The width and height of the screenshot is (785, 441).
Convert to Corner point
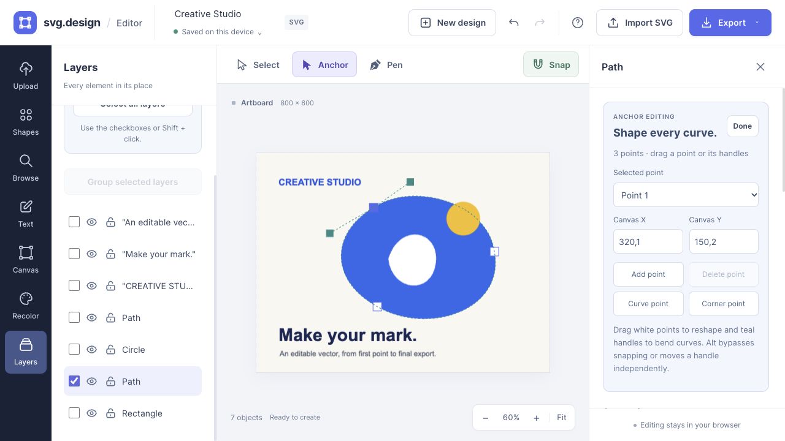724,304
